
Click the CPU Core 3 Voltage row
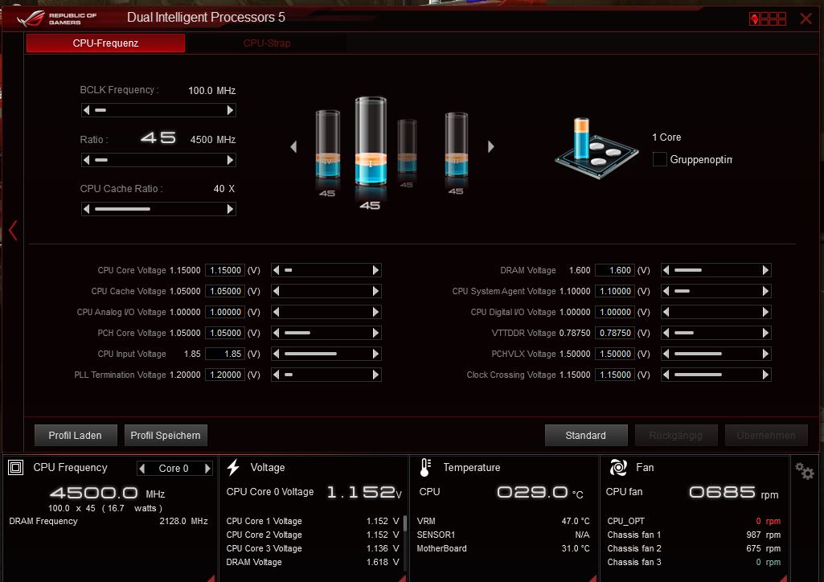pyautogui.click(x=313, y=548)
